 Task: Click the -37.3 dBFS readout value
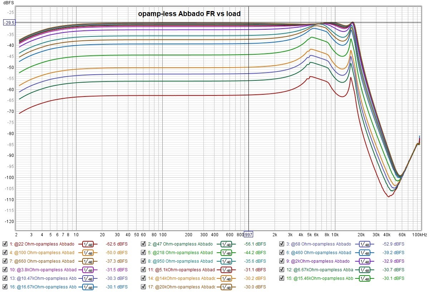point(117,262)
